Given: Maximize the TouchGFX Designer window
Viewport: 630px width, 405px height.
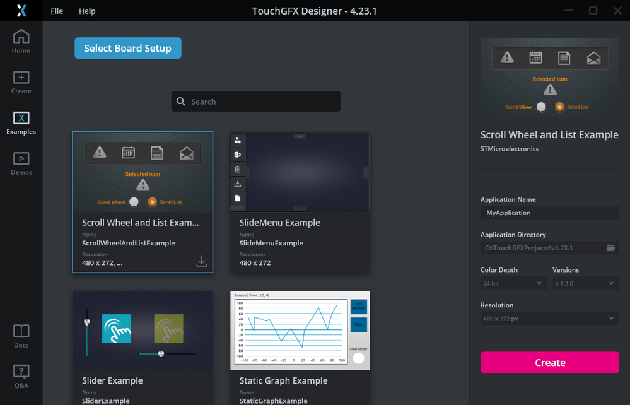Looking at the screenshot, I should tap(593, 11).
